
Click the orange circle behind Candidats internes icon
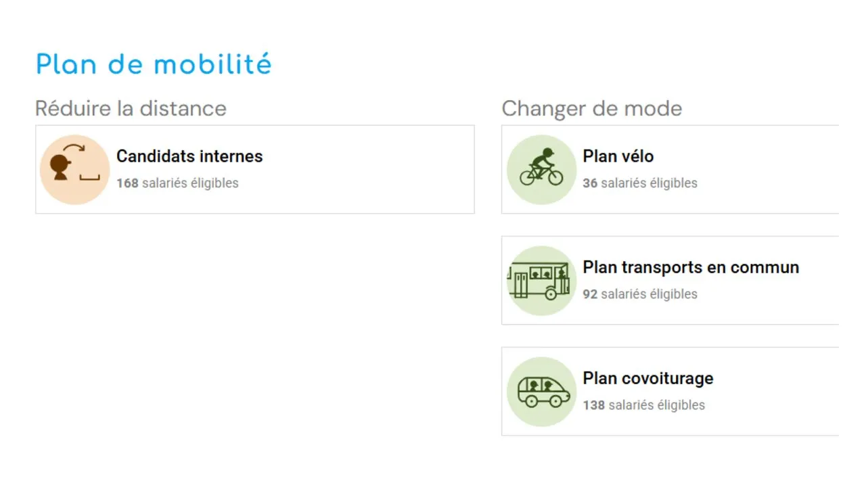pos(74,169)
